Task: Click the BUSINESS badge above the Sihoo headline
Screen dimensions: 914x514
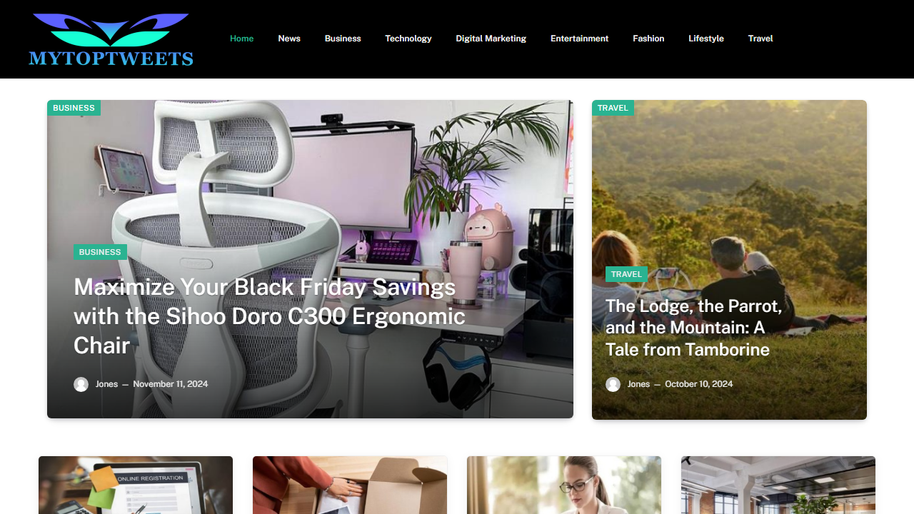Action: point(100,252)
